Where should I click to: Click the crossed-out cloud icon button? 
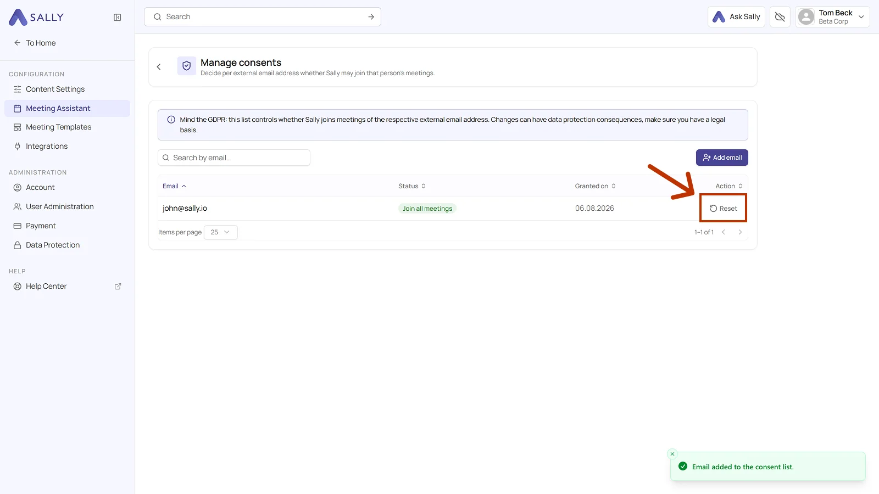pyautogui.click(x=780, y=17)
